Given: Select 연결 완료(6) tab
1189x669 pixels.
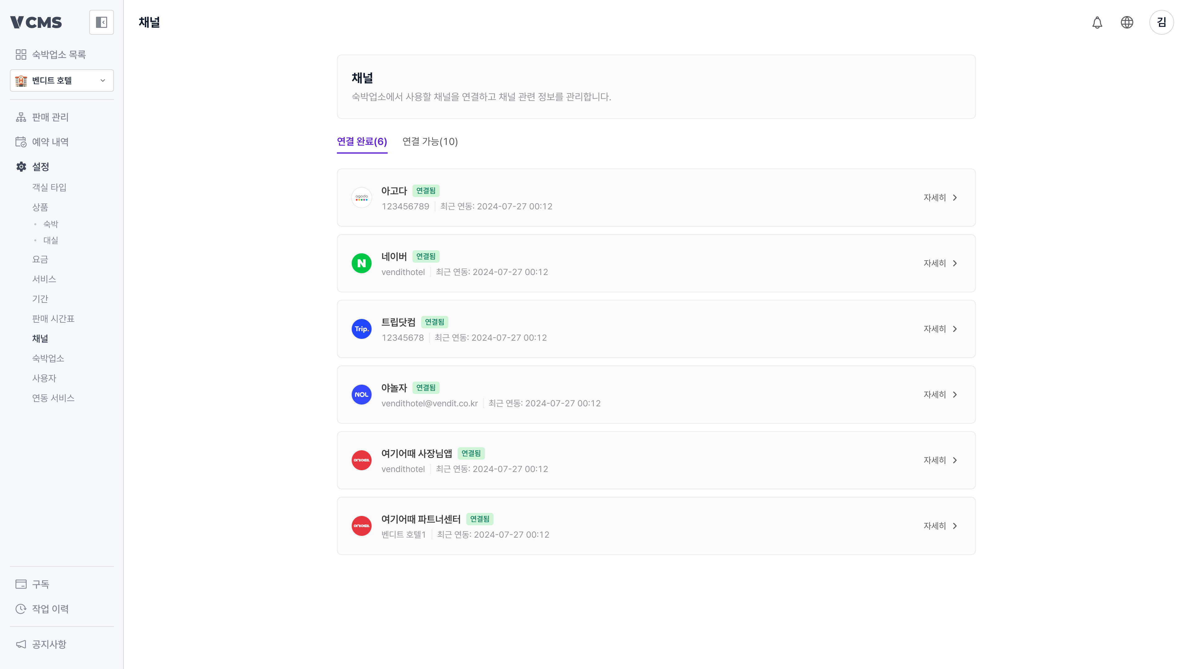Looking at the screenshot, I should pyautogui.click(x=362, y=142).
